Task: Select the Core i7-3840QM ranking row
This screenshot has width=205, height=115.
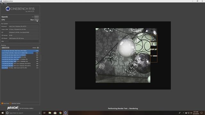Action: (x=20, y=61)
